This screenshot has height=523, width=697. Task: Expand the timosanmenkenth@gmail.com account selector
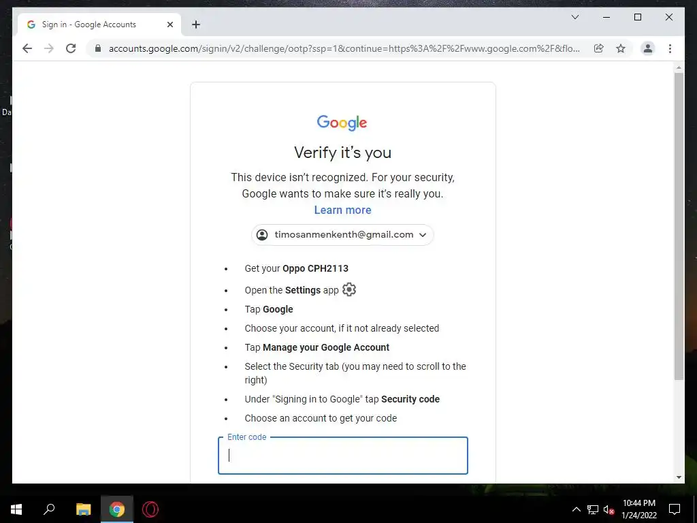click(x=343, y=235)
